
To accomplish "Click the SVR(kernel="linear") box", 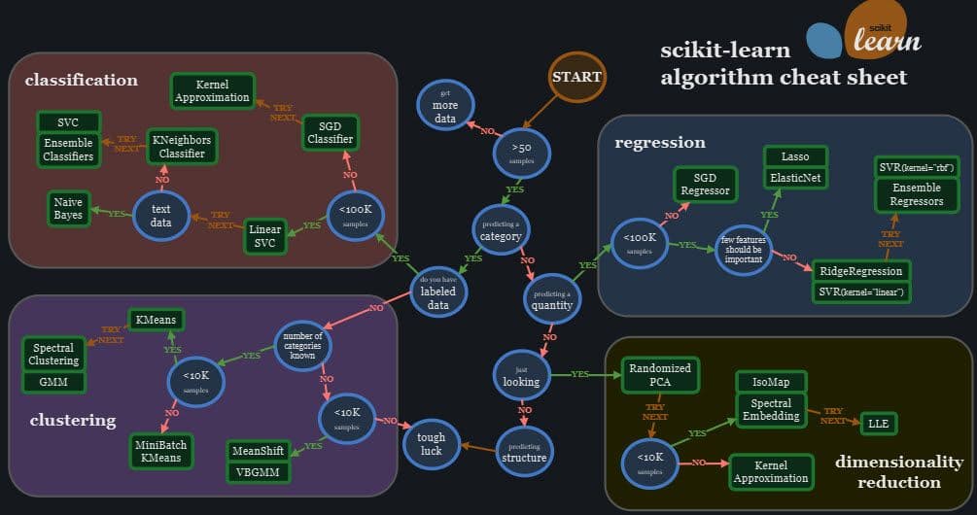I will 861,292.
